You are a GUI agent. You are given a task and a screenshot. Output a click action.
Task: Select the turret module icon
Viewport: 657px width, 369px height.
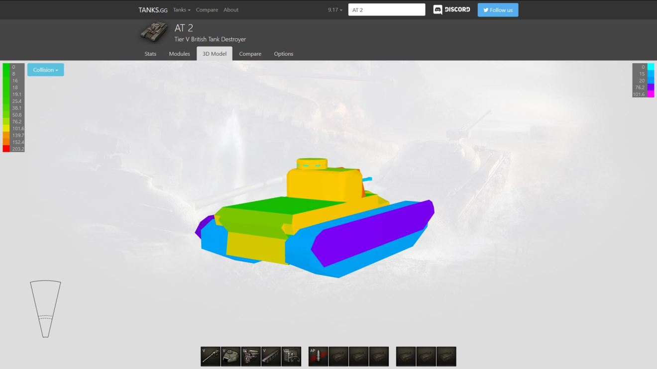[x=231, y=357]
